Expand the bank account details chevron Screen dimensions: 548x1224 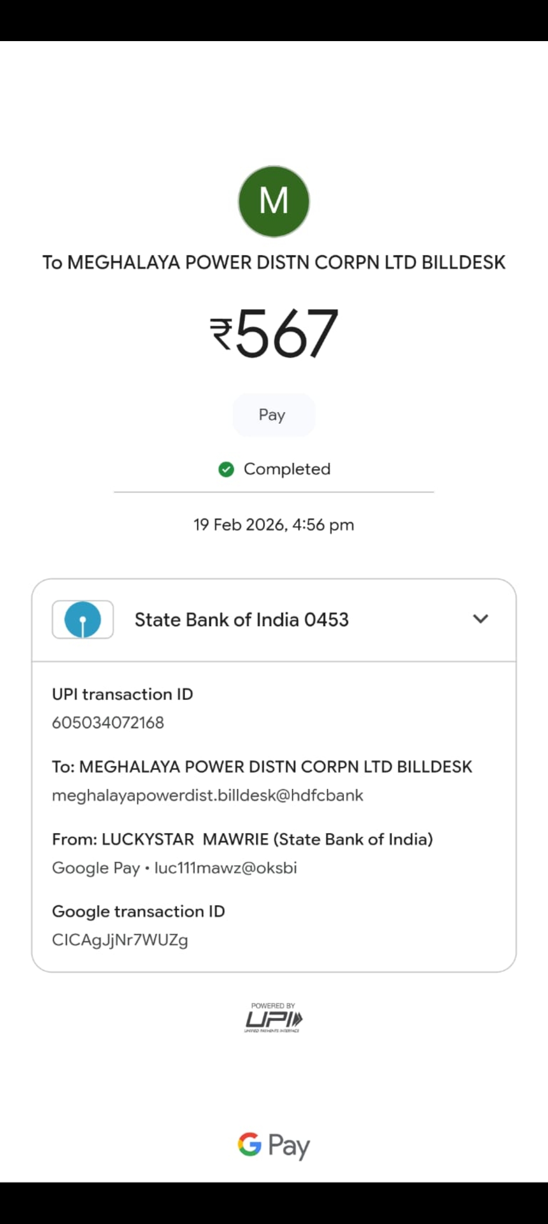[480, 619]
